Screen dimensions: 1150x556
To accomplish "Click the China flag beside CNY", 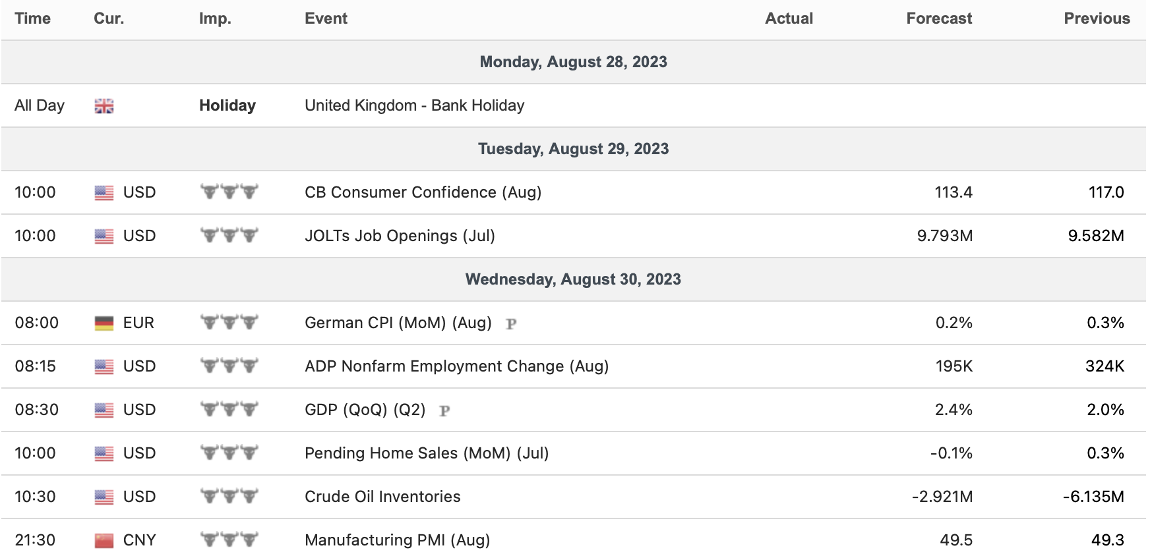I will (104, 540).
